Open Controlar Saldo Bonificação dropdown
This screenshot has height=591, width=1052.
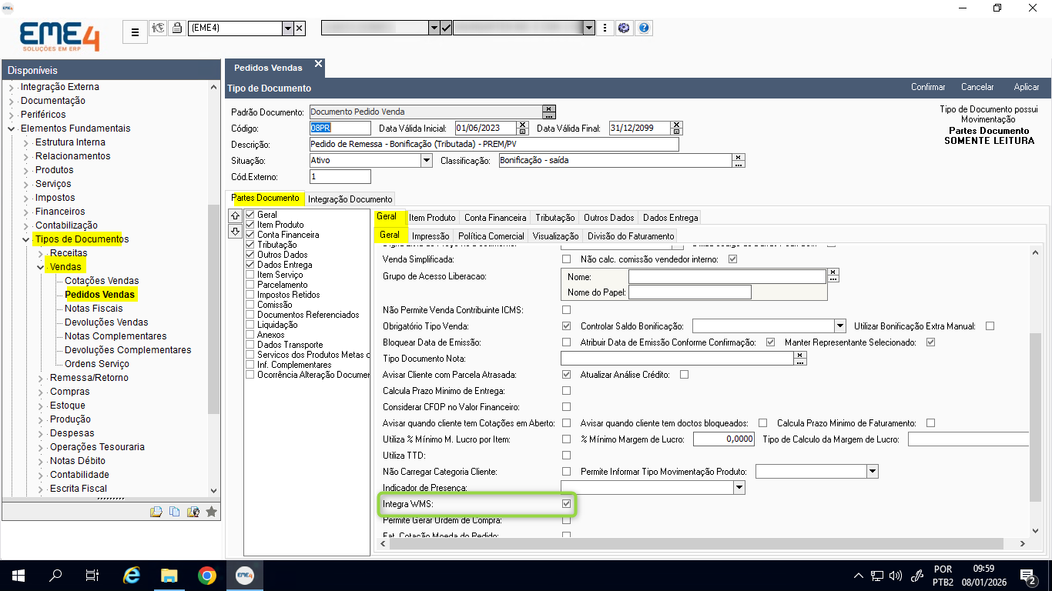pyautogui.click(x=840, y=326)
